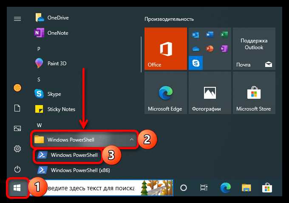This screenshot has width=289, height=203.
Task: Open Word icon in Office group tile
Action: (210, 34)
